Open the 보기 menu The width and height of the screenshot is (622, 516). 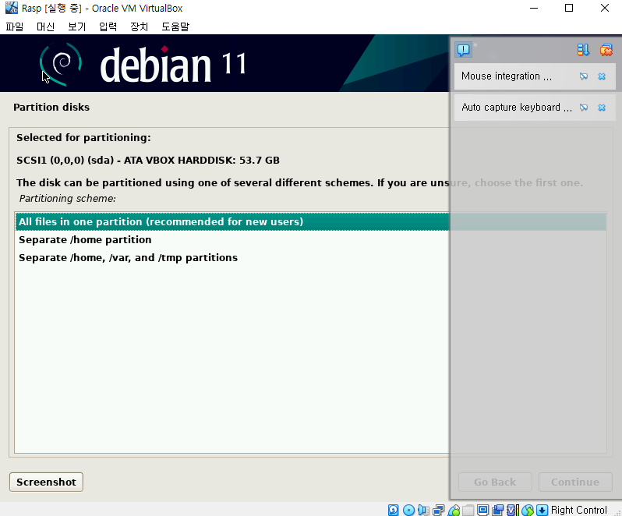point(77,27)
